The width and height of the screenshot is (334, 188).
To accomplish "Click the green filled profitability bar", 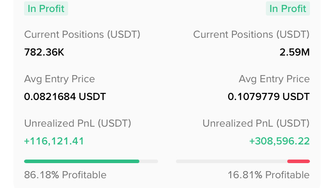I will (x=81, y=161).
